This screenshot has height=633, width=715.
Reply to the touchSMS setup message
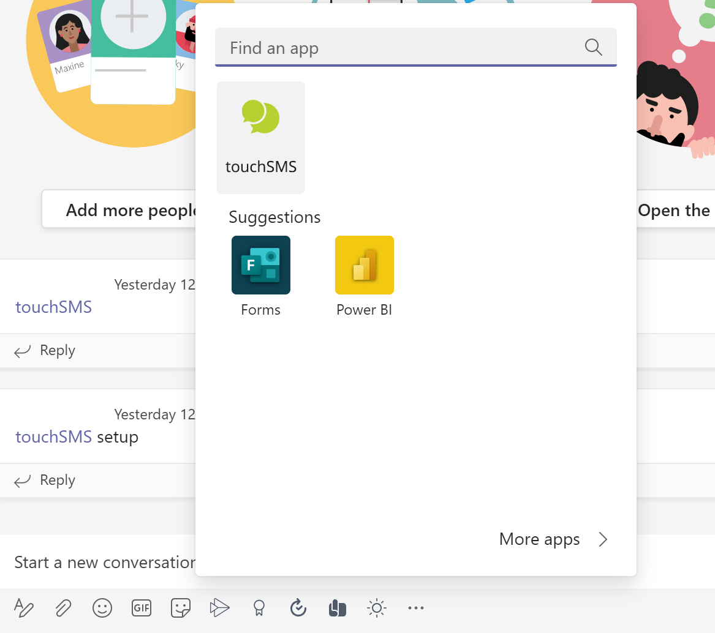point(45,481)
